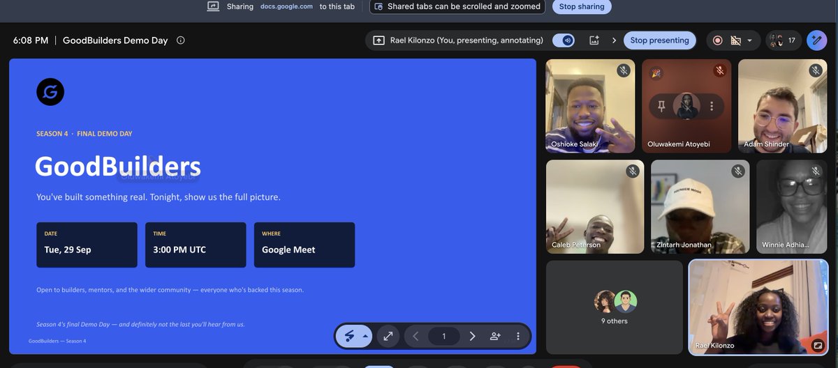The height and width of the screenshot is (368, 838).
Task: Click muted mic icon on Oluwakemi Atoyebi tile
Action: (720, 70)
